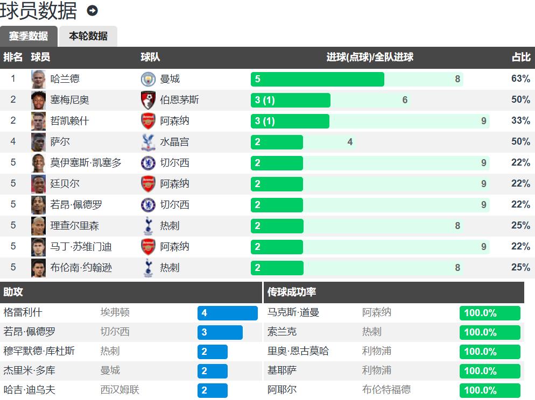Click the Bournemouth club badge
The width and height of the screenshot is (535, 400).
coord(147,100)
